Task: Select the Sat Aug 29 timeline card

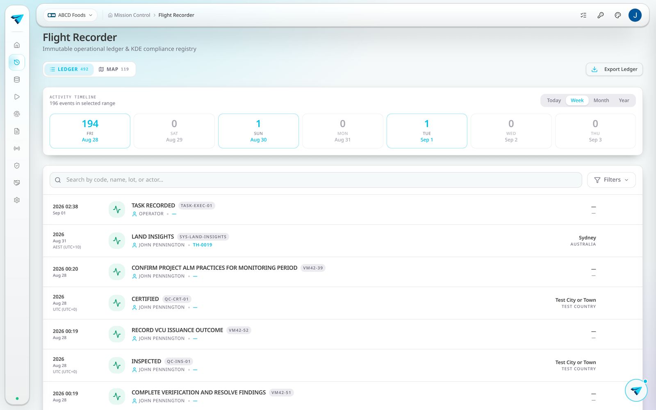Action: click(x=174, y=131)
